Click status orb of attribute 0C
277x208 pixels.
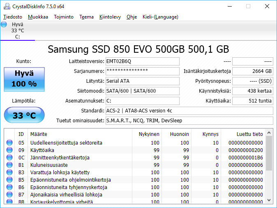coord(9,157)
